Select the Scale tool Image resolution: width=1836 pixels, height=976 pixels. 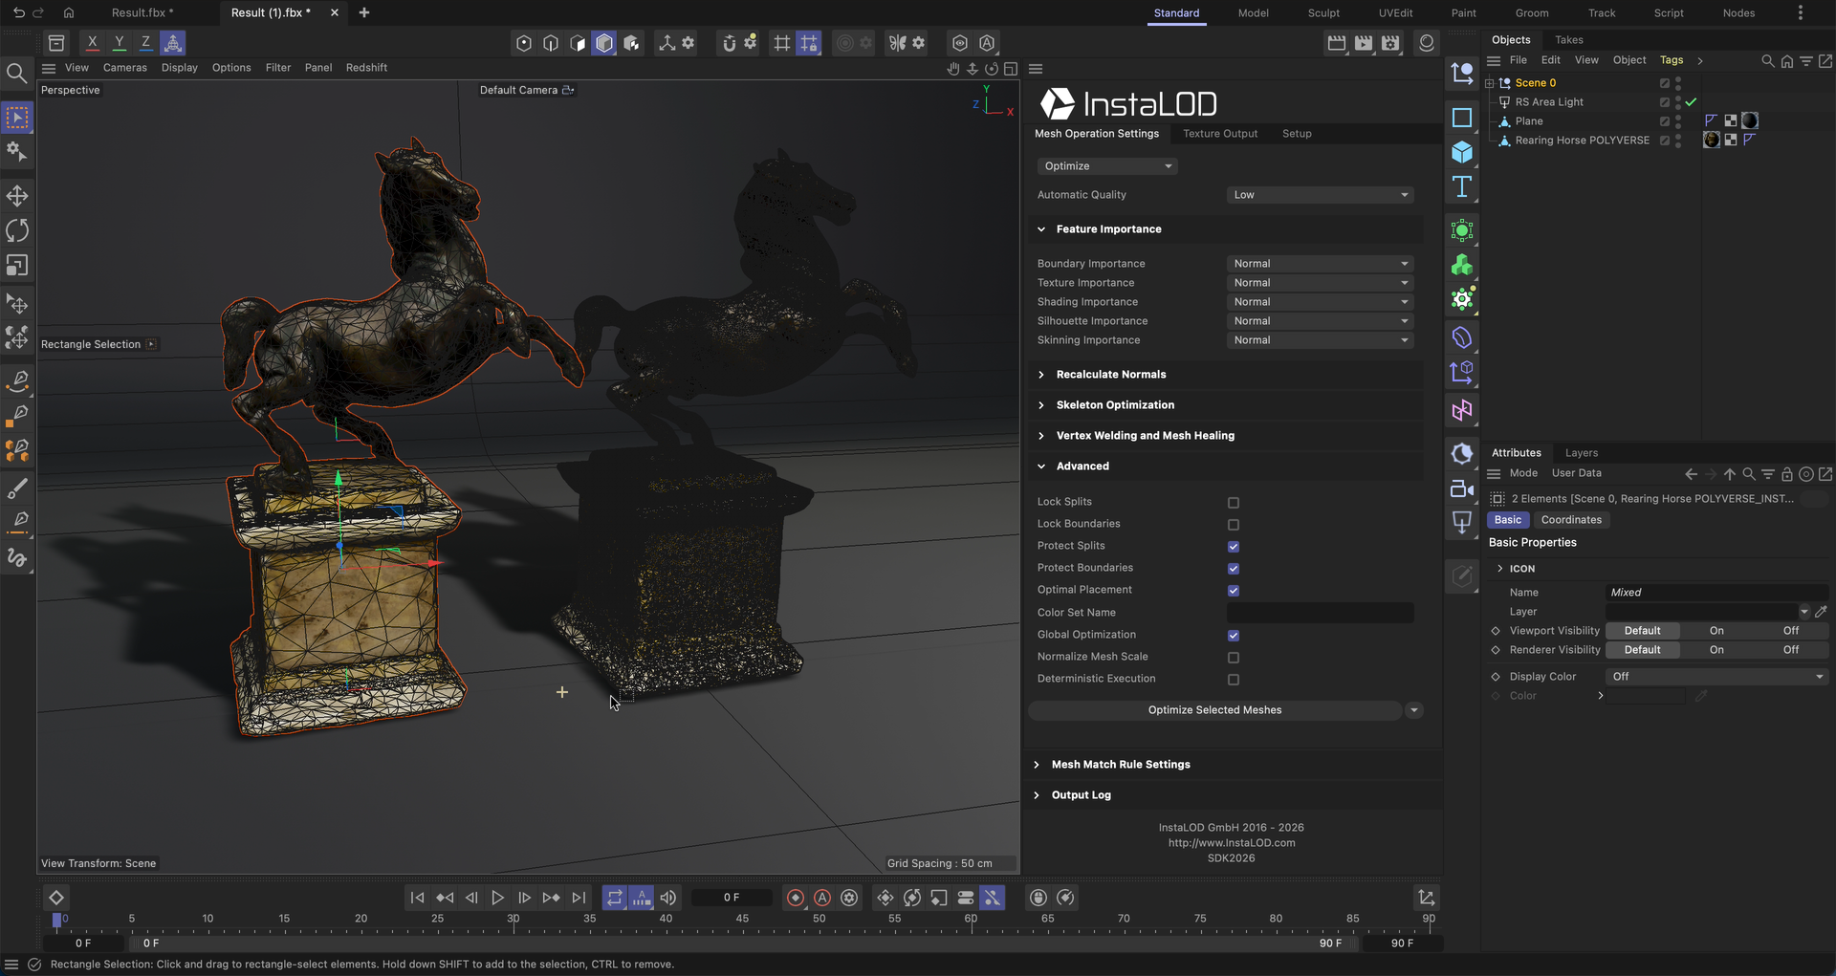pyautogui.click(x=17, y=265)
